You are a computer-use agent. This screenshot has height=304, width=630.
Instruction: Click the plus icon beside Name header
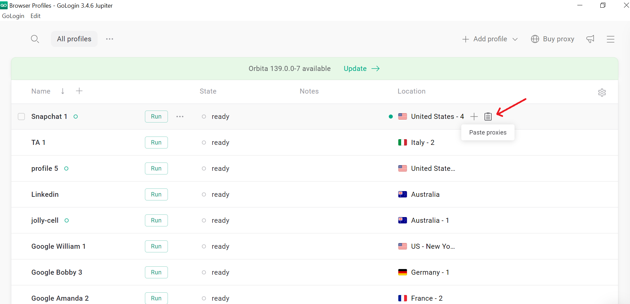pos(79,91)
